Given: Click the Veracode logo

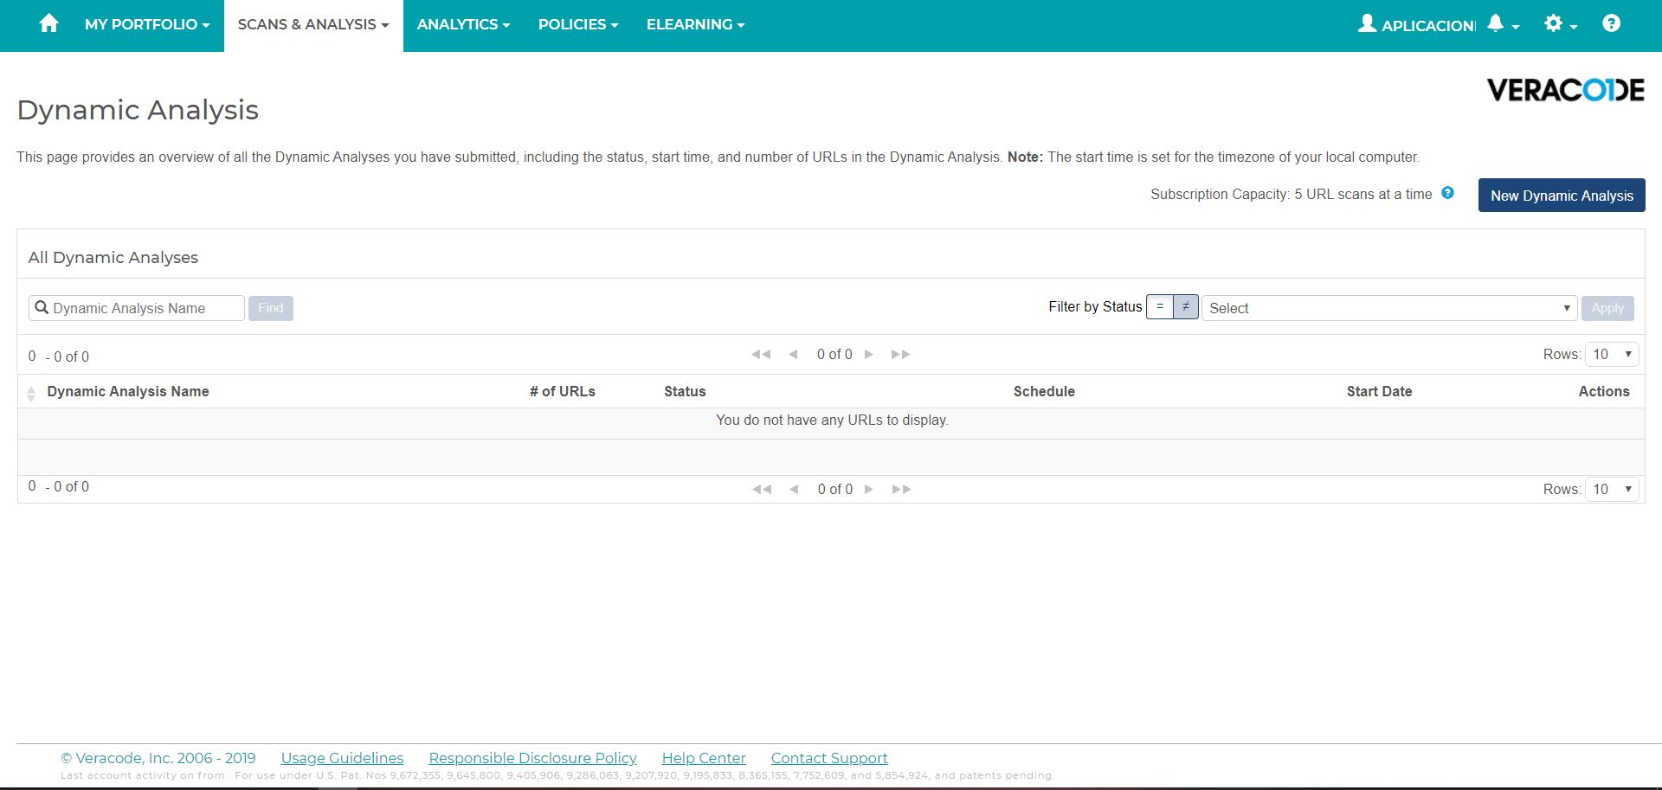Looking at the screenshot, I should coord(1565,90).
